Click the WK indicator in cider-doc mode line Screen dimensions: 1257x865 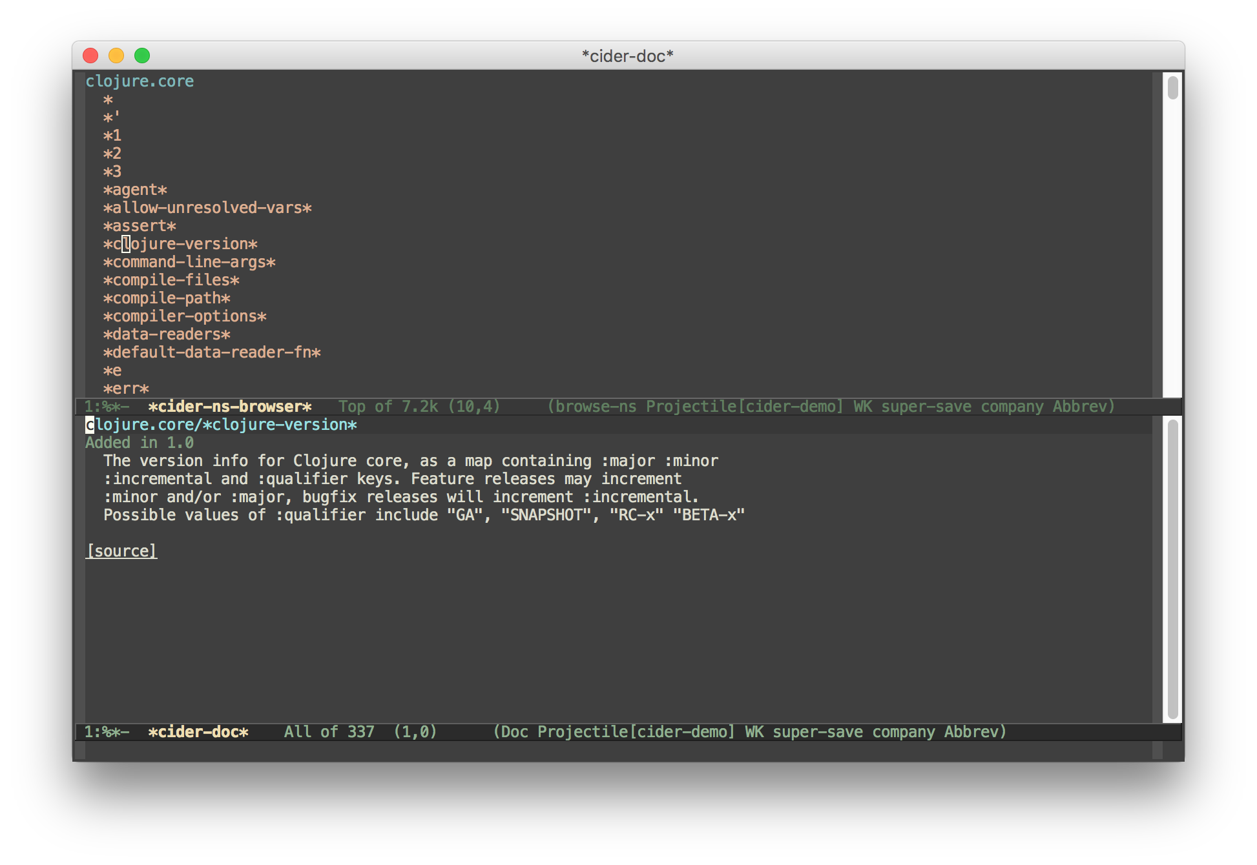pyautogui.click(x=754, y=732)
